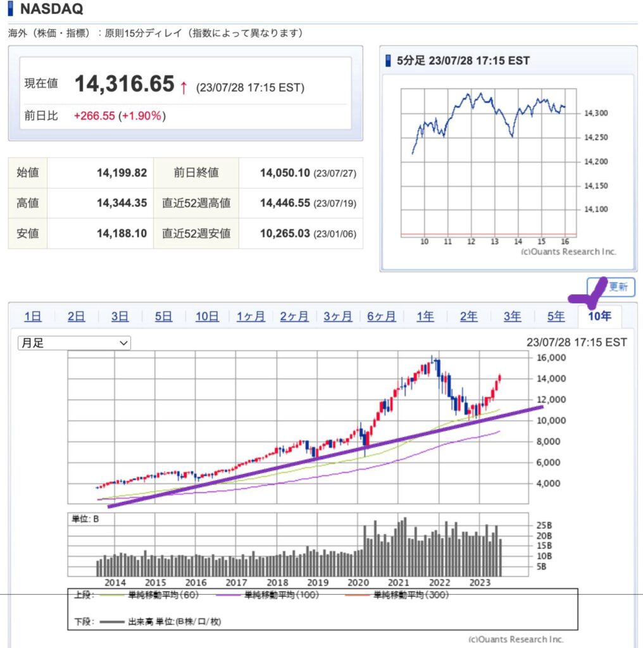Viewport: 643px width, 648px height.
Task: Open the 5年 chart range
Action: click(556, 316)
